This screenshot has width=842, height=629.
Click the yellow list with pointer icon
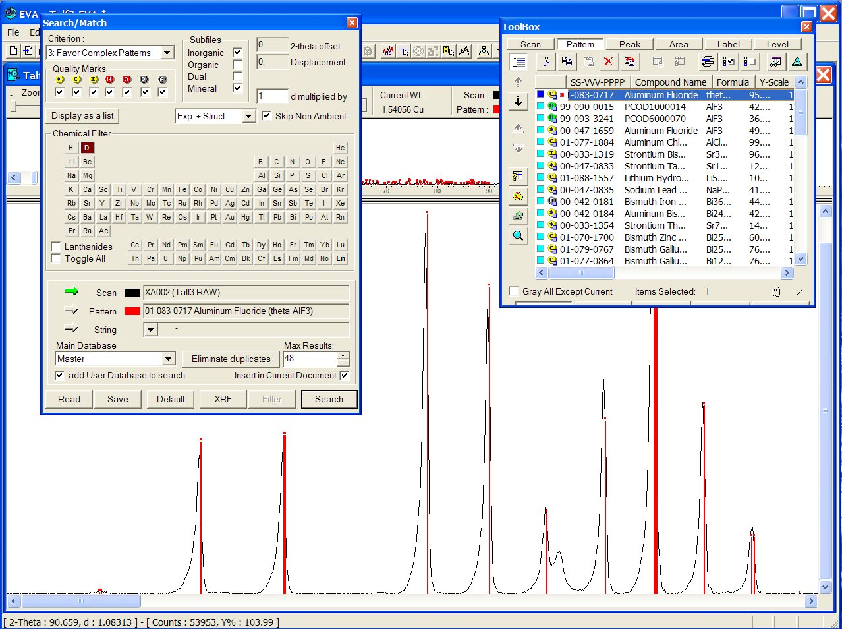449,51
